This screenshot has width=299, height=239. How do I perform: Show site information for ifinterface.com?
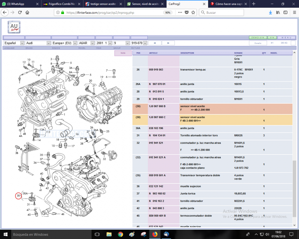(x=58, y=13)
